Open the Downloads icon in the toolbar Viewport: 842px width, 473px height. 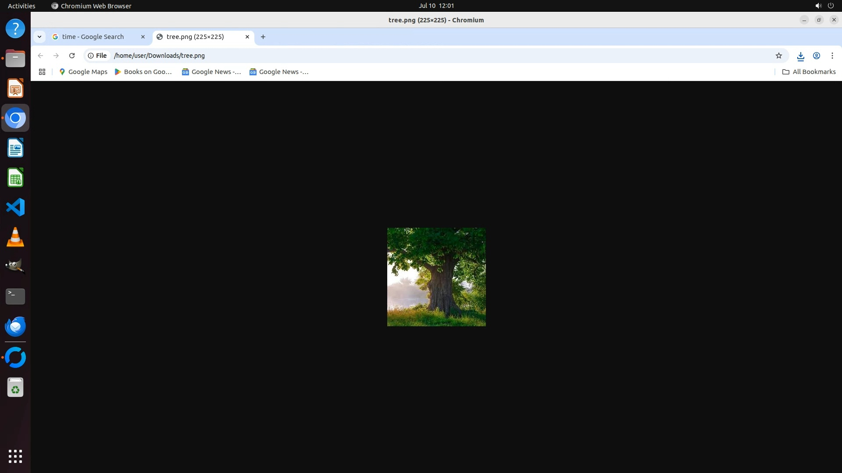click(x=800, y=56)
